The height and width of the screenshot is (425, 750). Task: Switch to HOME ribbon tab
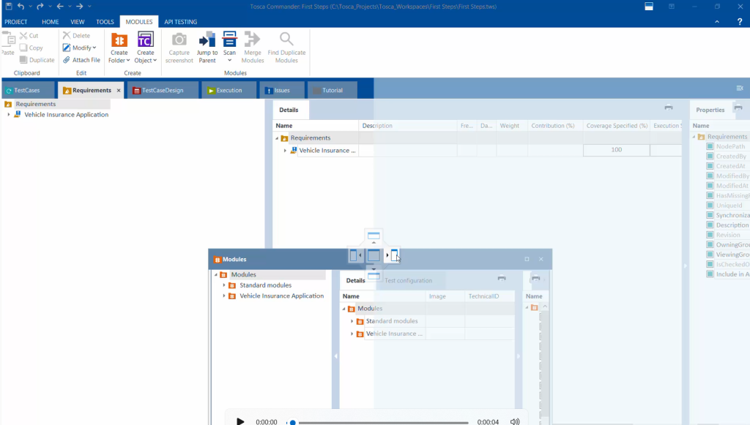click(x=51, y=22)
